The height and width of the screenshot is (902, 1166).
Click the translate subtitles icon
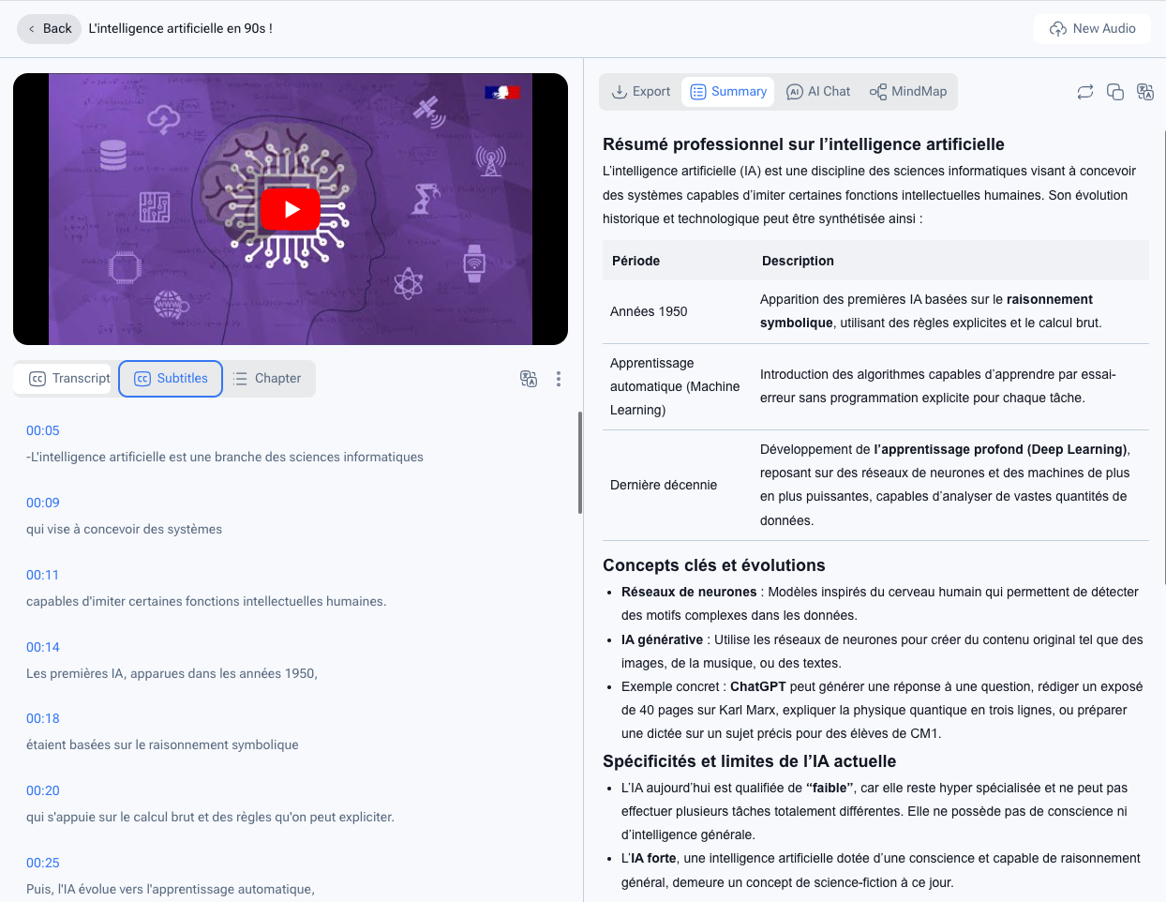[529, 379]
